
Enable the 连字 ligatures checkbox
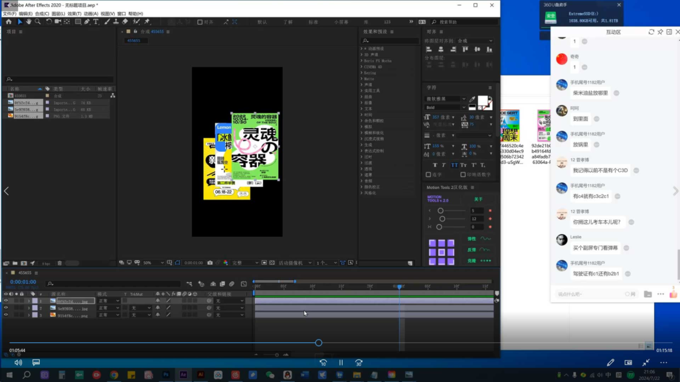click(428, 175)
